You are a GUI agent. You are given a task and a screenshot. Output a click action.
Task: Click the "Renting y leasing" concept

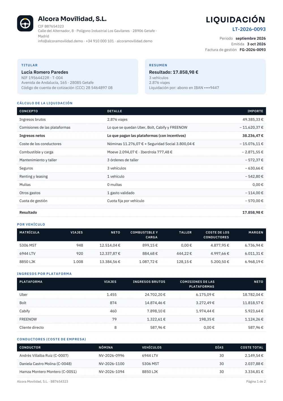tap(34, 177)
